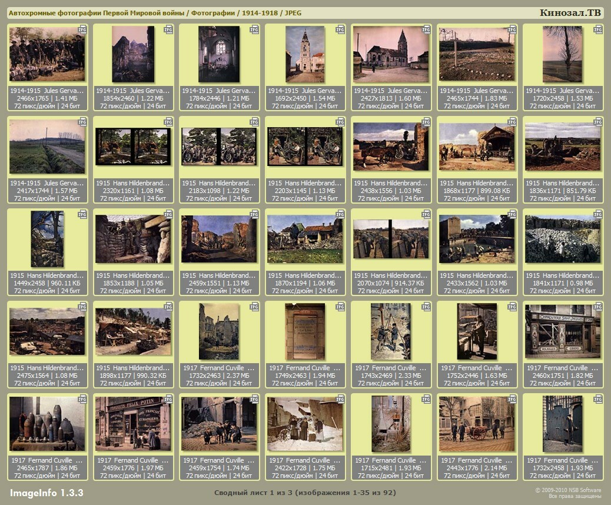Click the JPG badge on the Felix Potin shop photo
This screenshot has width=611, height=505.
(168, 398)
